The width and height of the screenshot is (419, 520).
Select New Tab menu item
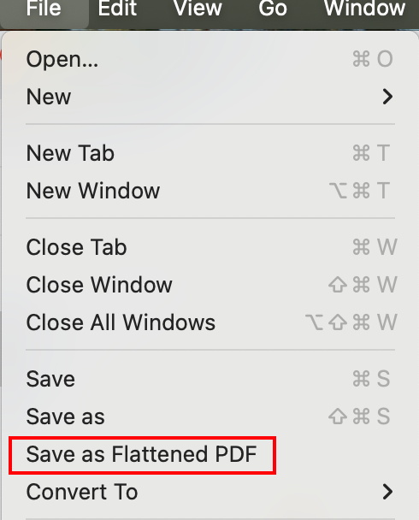tap(210, 153)
